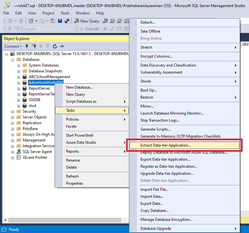The width and height of the screenshot is (249, 233).
Task: Open the Connect dropdown in Object Explorer
Action: (x=13, y=46)
